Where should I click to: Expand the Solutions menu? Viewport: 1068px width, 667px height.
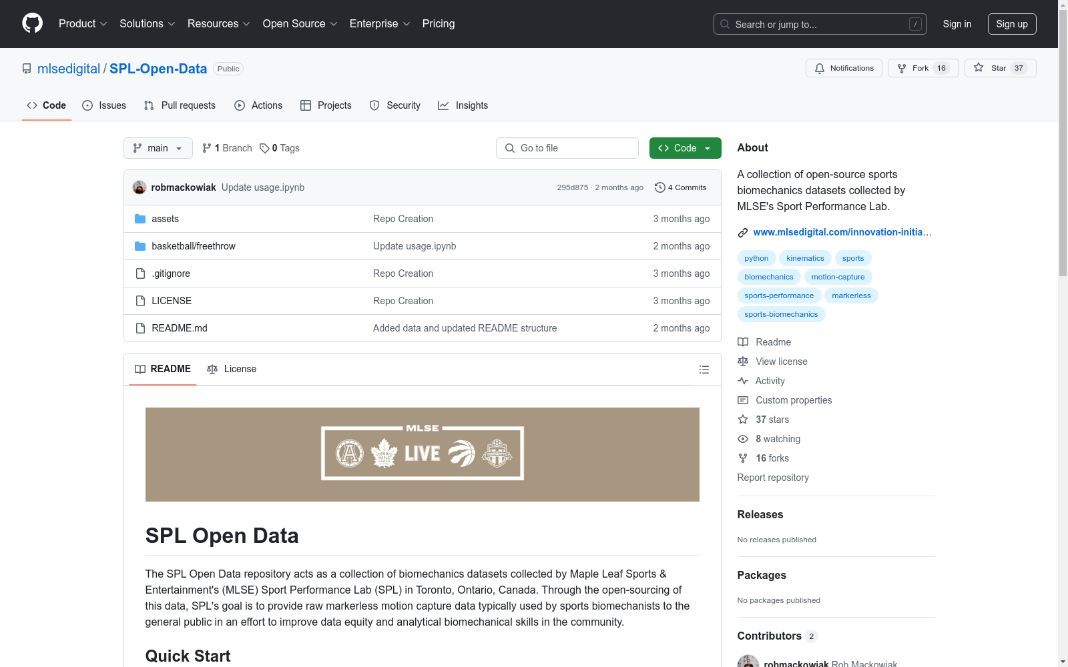click(x=148, y=23)
